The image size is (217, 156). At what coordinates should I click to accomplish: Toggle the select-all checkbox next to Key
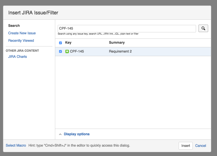pos(60,43)
